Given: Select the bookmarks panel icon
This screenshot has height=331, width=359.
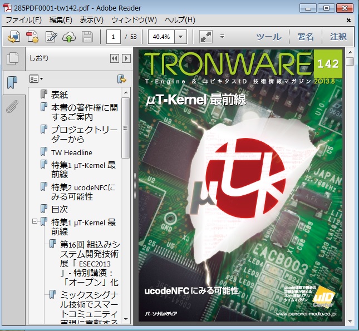Looking at the screenshot, I should pos(12,83).
